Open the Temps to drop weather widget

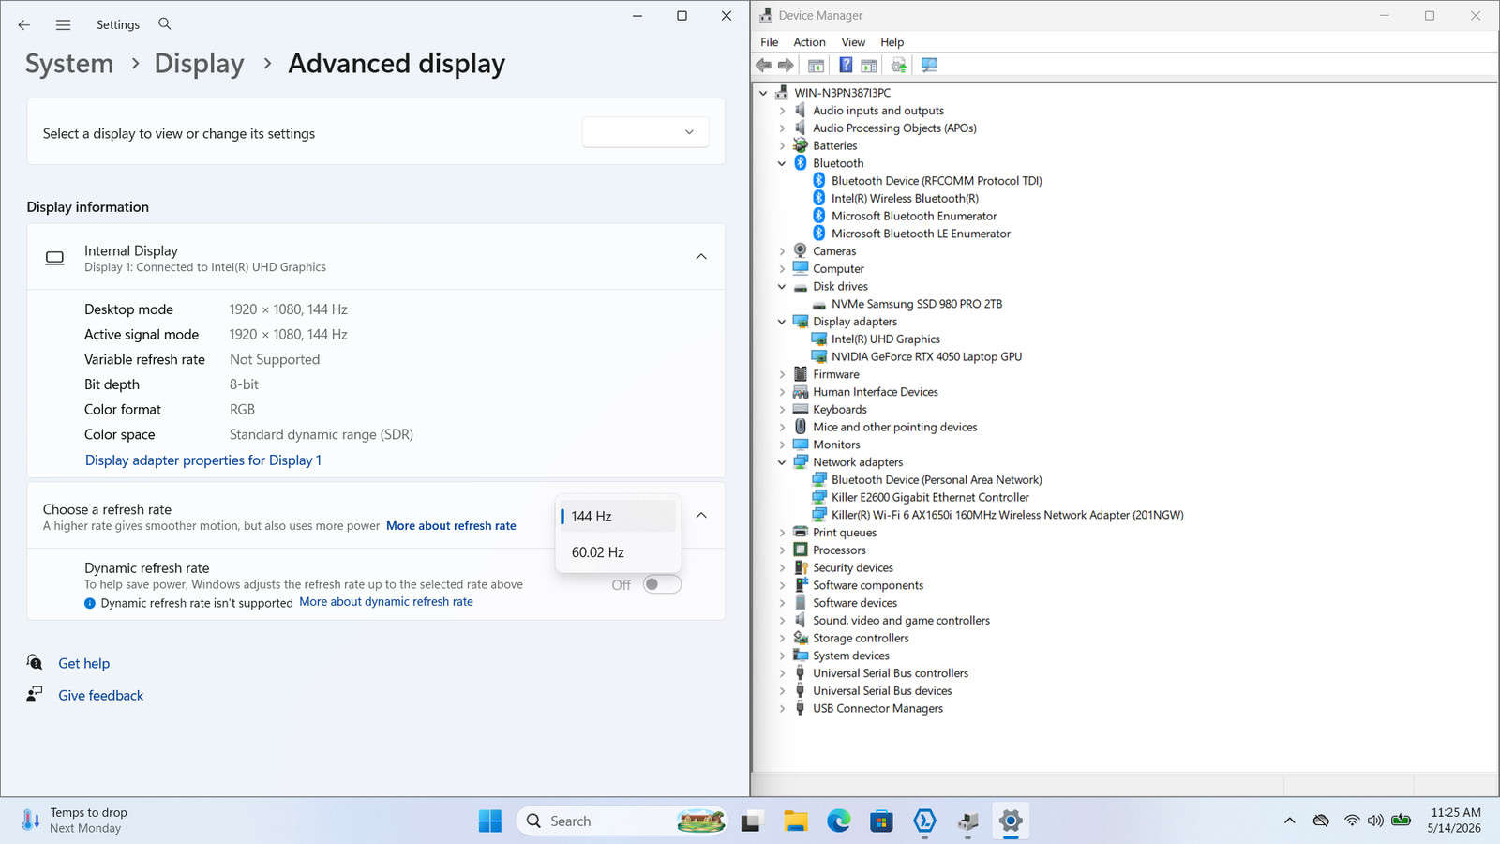[x=75, y=821]
